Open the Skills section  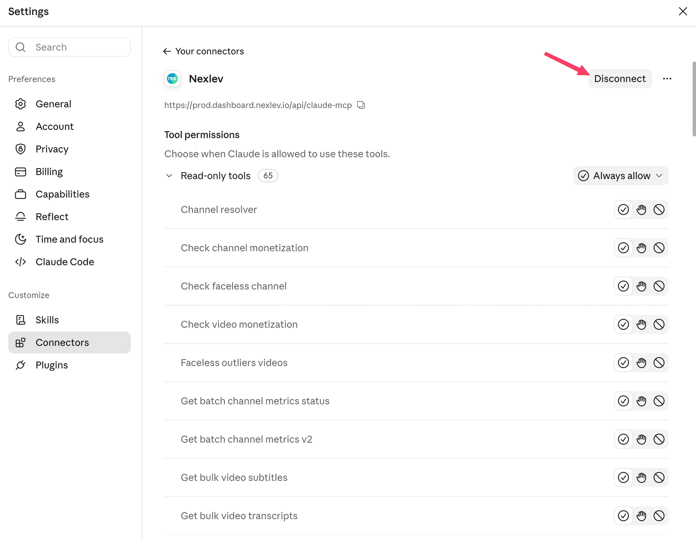(x=69, y=320)
